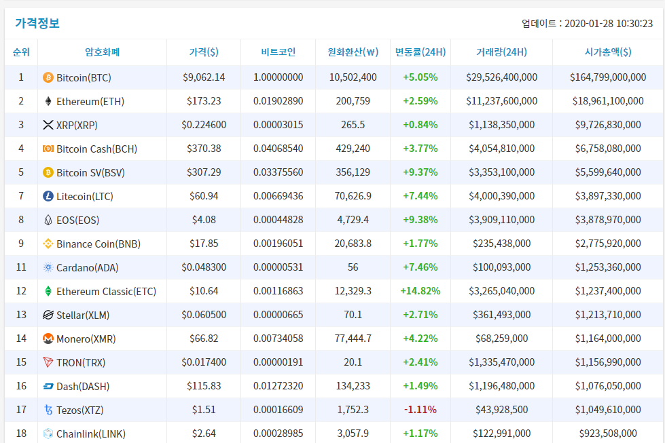Click the EOS logo icon
The width and height of the screenshot is (665, 443).
[48, 220]
